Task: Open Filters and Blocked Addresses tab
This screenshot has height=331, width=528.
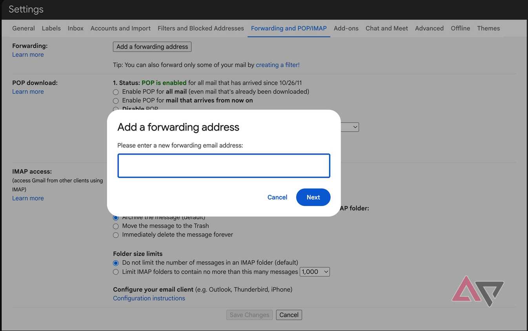Action: 201,28
